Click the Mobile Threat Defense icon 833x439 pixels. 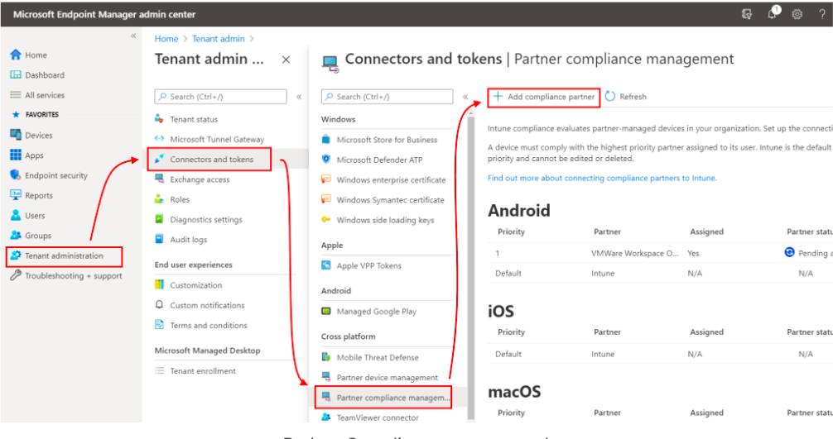click(x=325, y=357)
